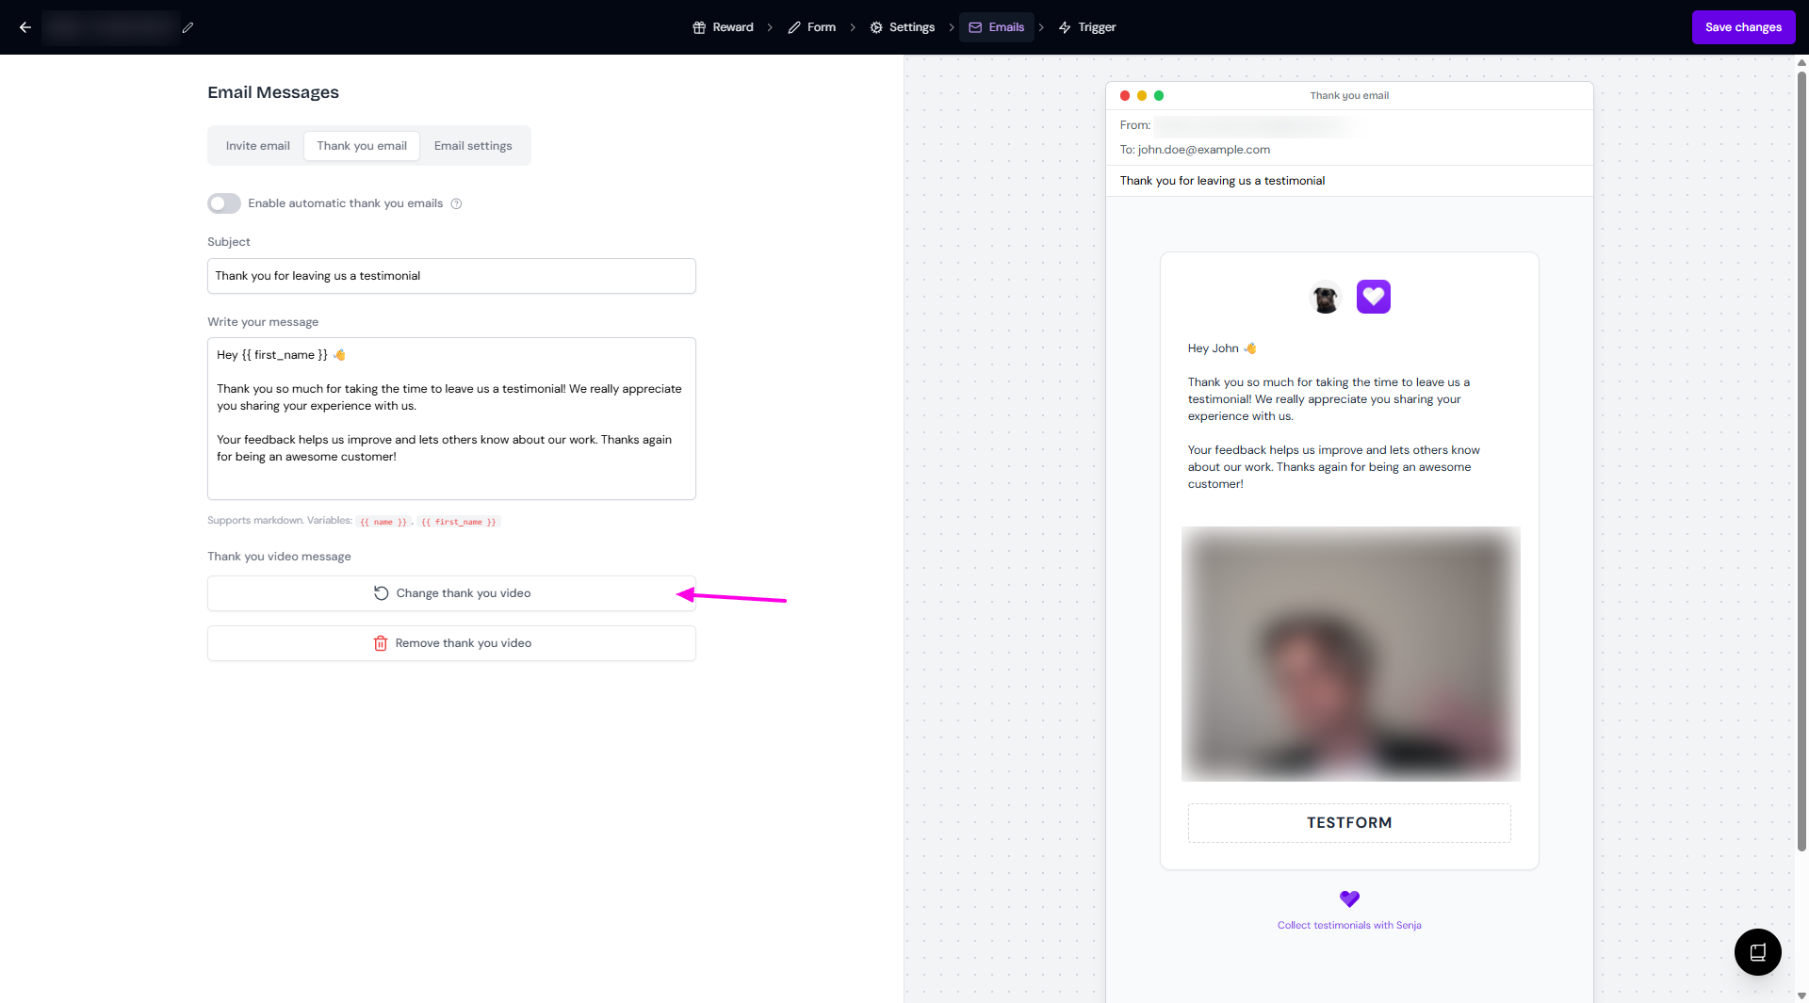The width and height of the screenshot is (1809, 1003).
Task: Open the Email settings tab
Action: [473, 146]
